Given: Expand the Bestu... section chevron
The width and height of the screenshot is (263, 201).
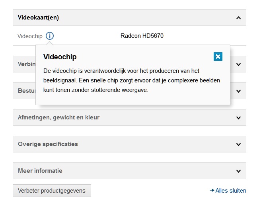Looking at the screenshot, I should (x=238, y=91).
